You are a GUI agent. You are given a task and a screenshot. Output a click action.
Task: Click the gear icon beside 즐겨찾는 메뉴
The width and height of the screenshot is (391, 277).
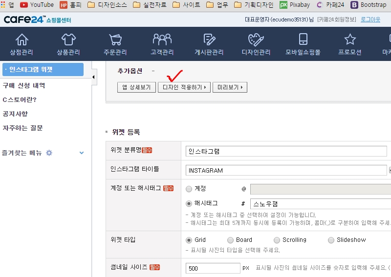click(49, 153)
